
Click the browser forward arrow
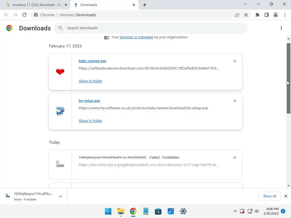coord(15,15)
